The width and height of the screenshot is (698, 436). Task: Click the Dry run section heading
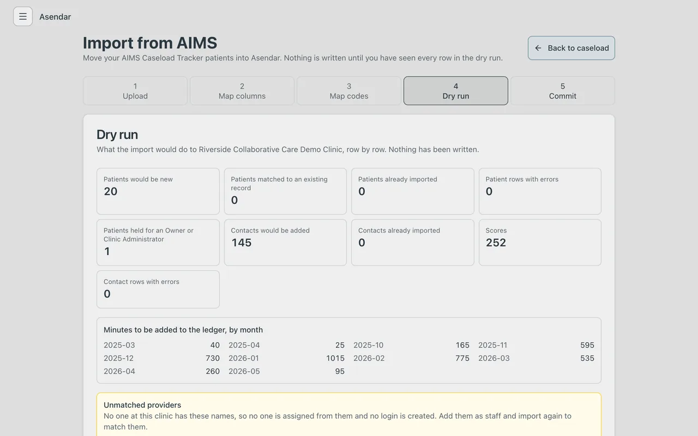click(117, 135)
